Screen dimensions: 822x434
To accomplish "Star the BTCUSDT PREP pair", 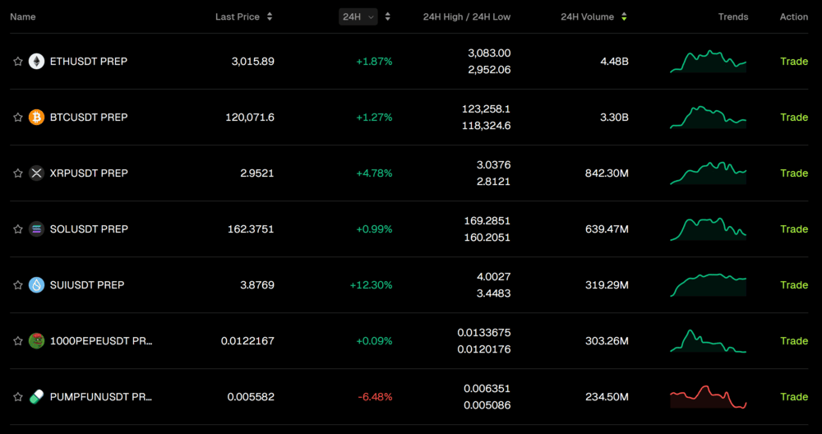I will pyautogui.click(x=17, y=118).
